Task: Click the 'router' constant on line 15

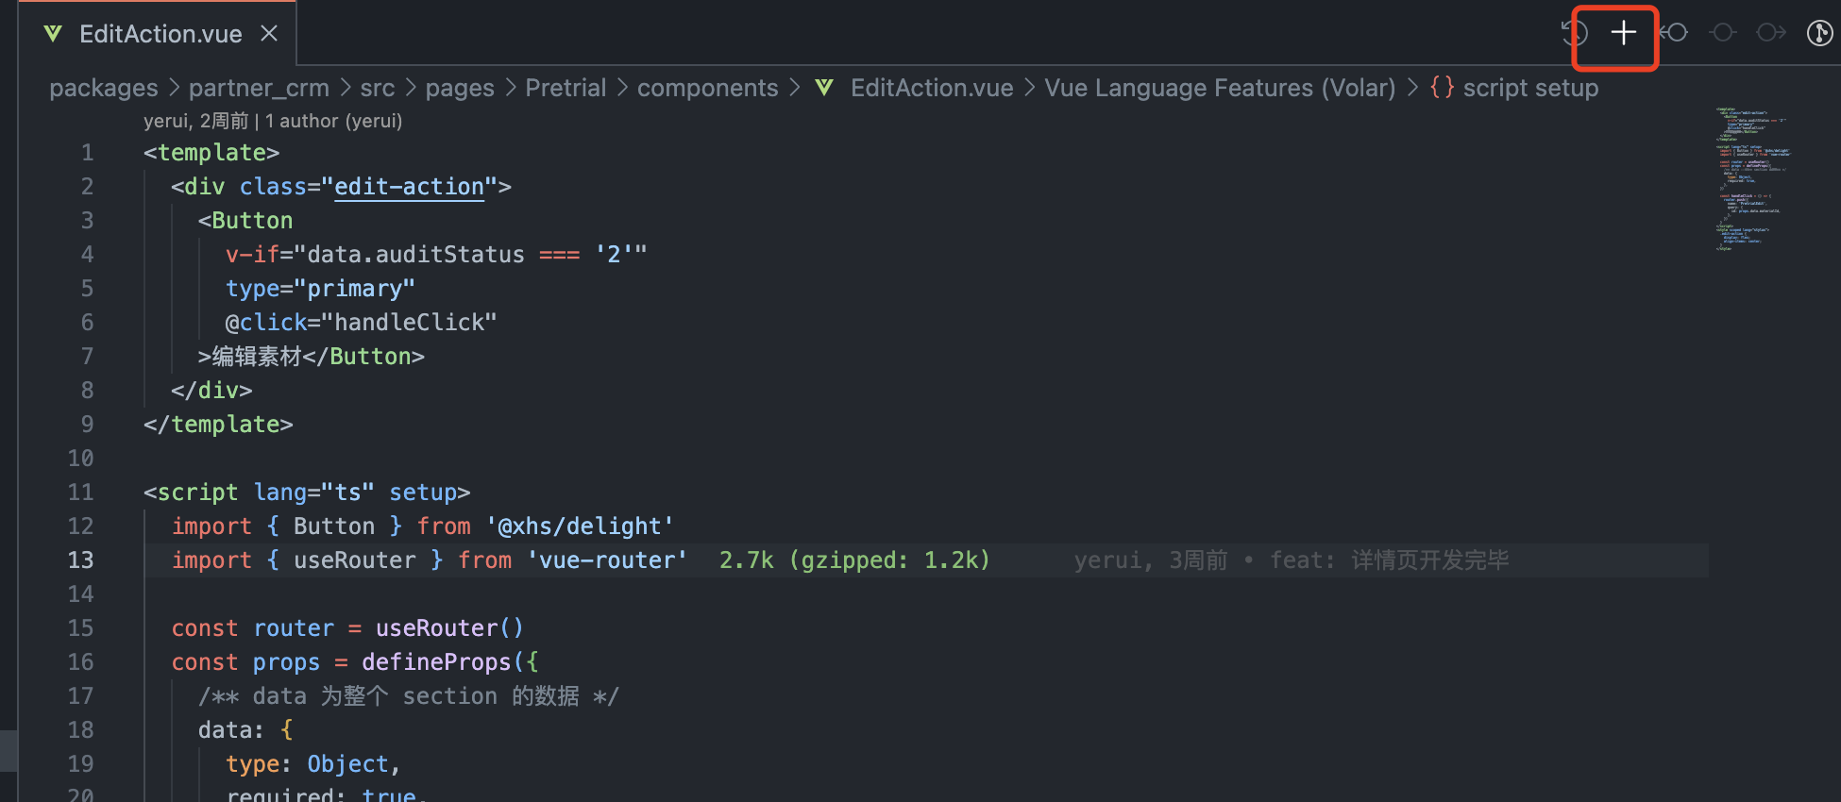Action: tap(294, 628)
